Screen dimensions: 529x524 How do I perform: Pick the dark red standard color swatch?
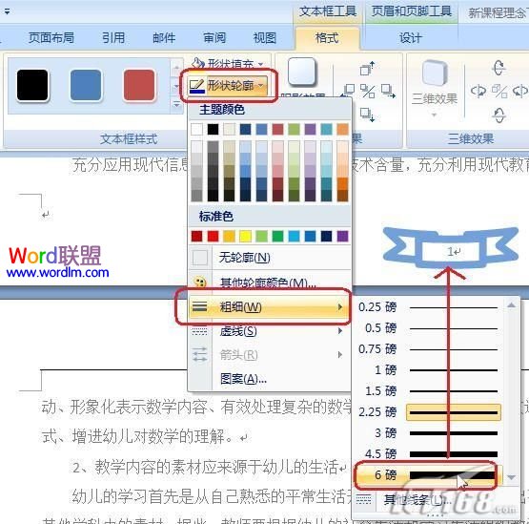coord(196,236)
